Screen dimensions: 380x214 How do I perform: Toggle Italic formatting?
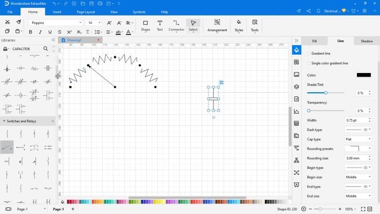(40, 32)
